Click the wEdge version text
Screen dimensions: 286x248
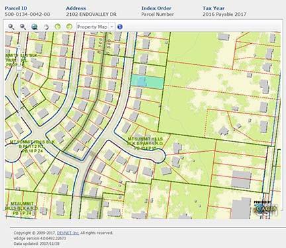pos(40,238)
